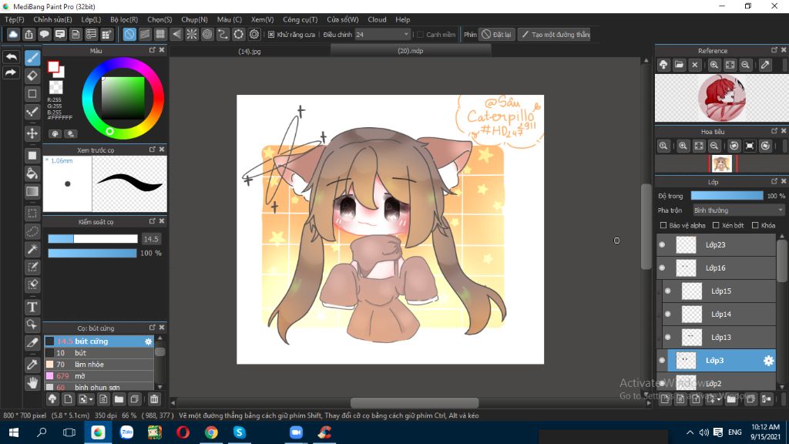The width and height of the screenshot is (789, 444).
Task: Pick the Magic Wand tool
Action: coord(32,249)
